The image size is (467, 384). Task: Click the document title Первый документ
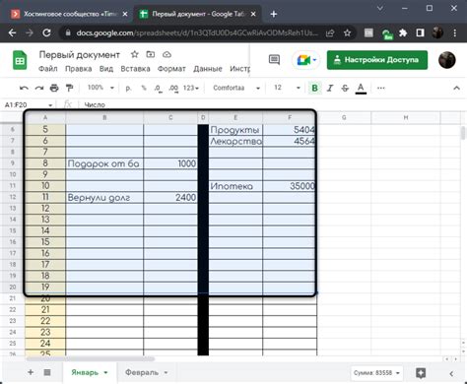(x=80, y=55)
